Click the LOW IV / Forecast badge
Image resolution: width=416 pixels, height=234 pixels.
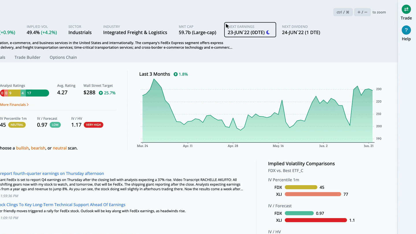coord(55,125)
